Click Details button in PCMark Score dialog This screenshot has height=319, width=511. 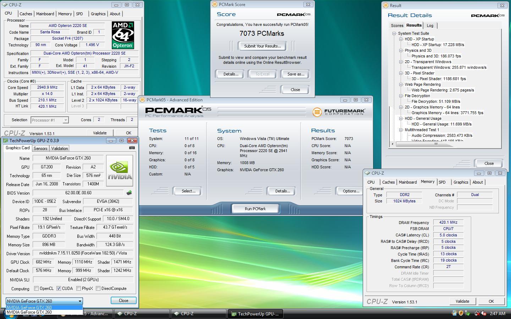point(231,74)
